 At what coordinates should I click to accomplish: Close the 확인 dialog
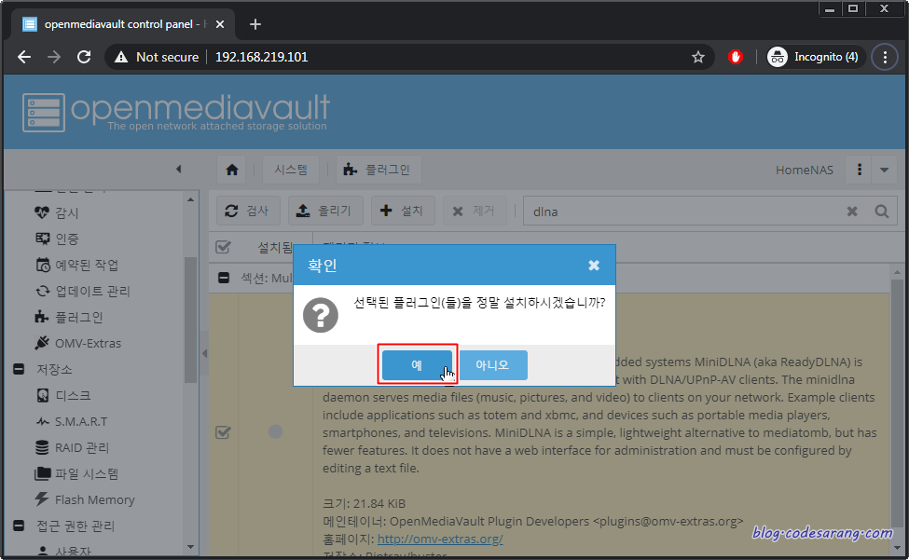[x=594, y=266]
